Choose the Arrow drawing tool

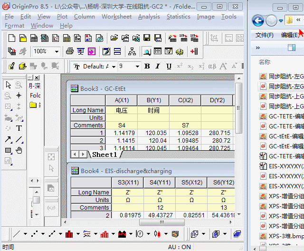point(8,139)
